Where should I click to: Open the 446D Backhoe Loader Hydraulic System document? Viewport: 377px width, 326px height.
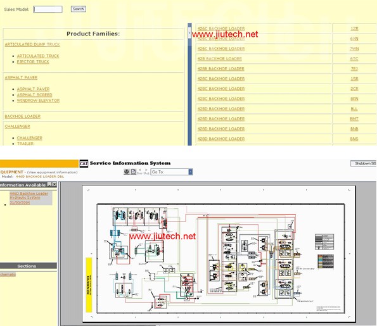coord(29,196)
